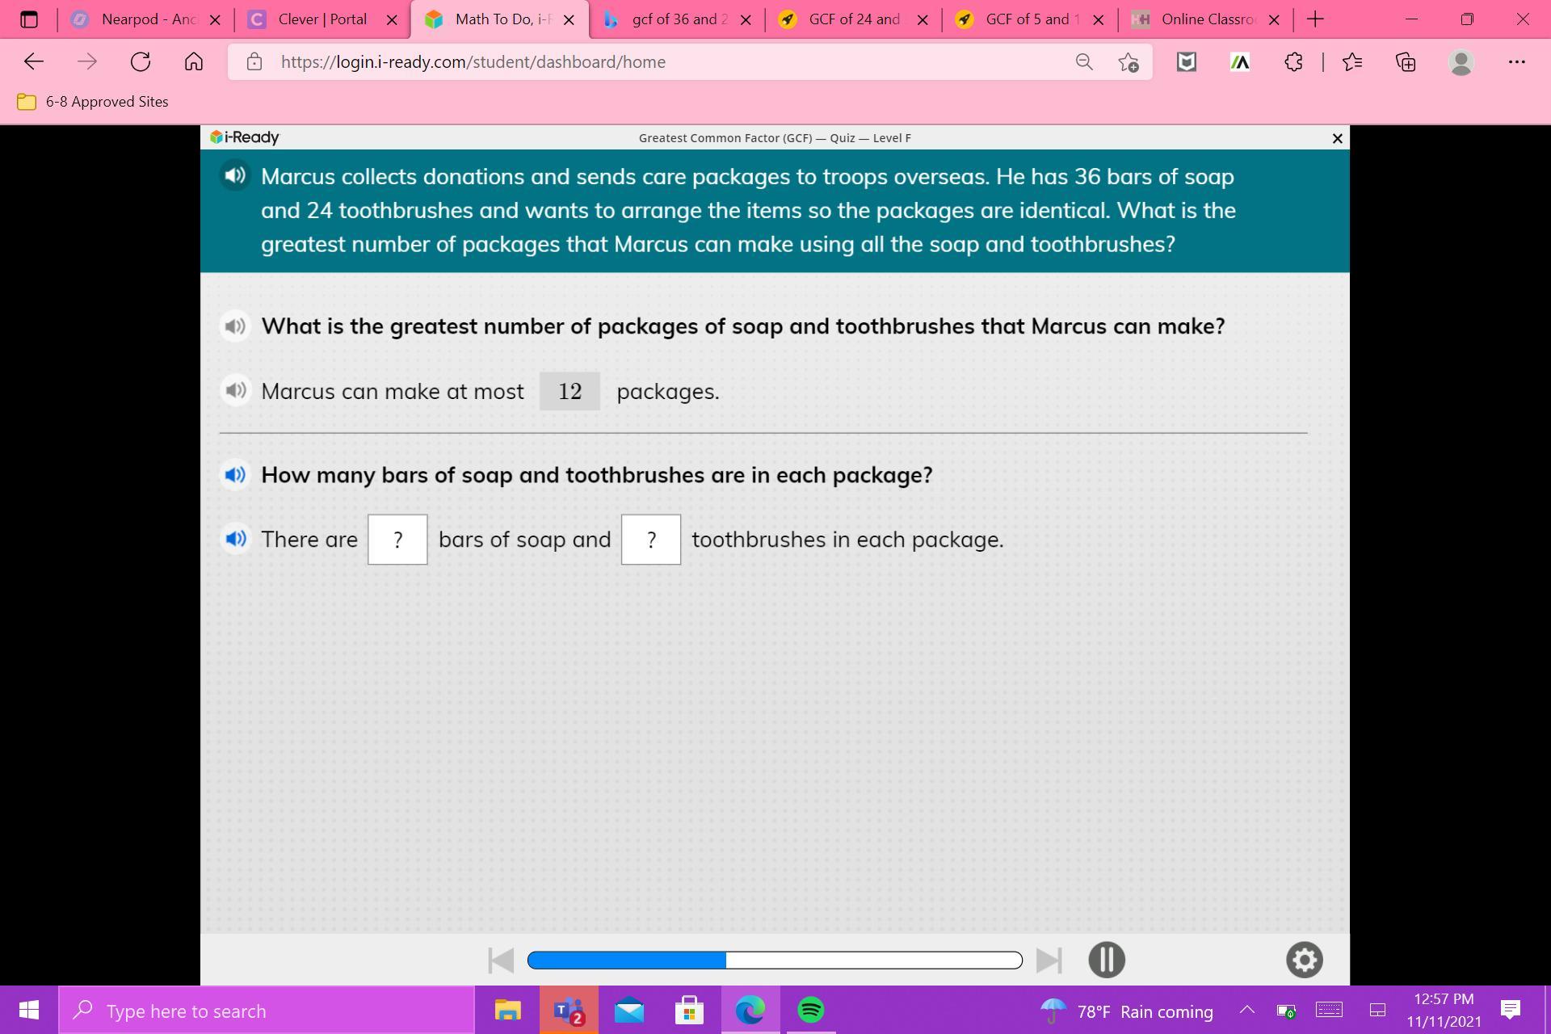Select the bars of soap answer box

tap(397, 540)
